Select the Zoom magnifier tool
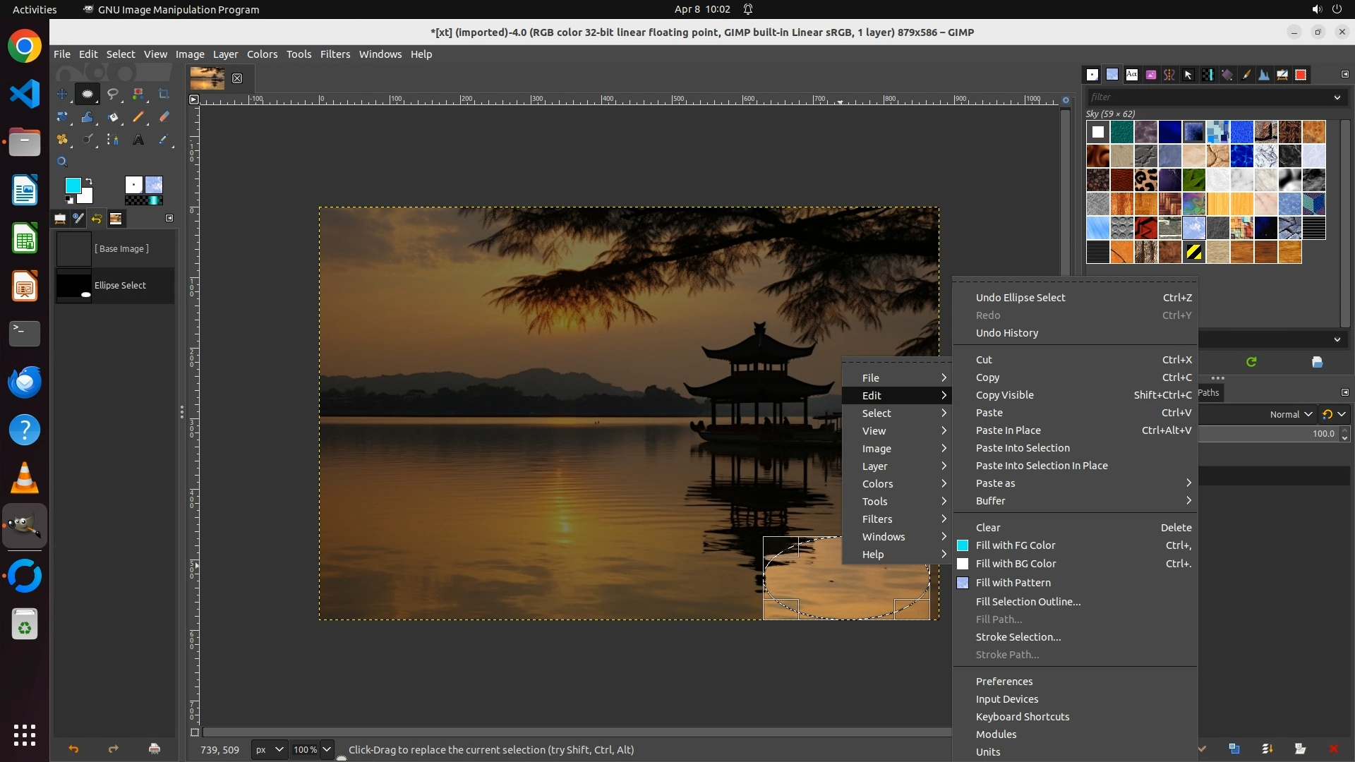This screenshot has width=1355, height=762. [62, 162]
